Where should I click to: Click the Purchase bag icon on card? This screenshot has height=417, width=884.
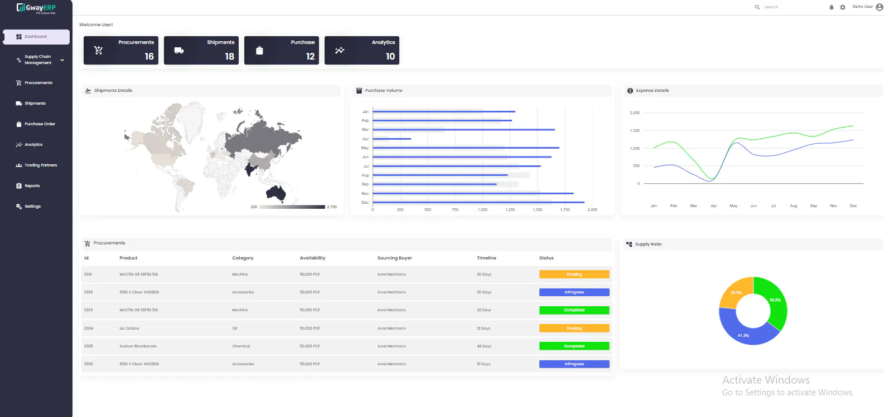pos(259,50)
